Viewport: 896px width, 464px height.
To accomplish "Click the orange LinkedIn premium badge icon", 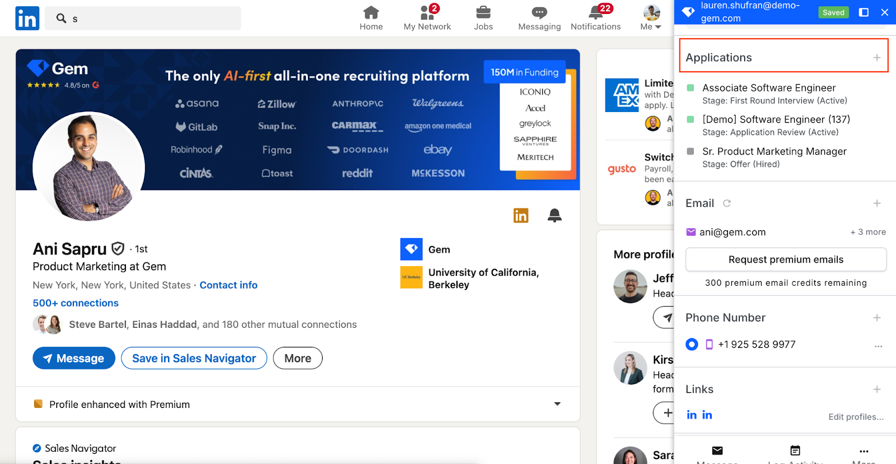I will click(521, 215).
